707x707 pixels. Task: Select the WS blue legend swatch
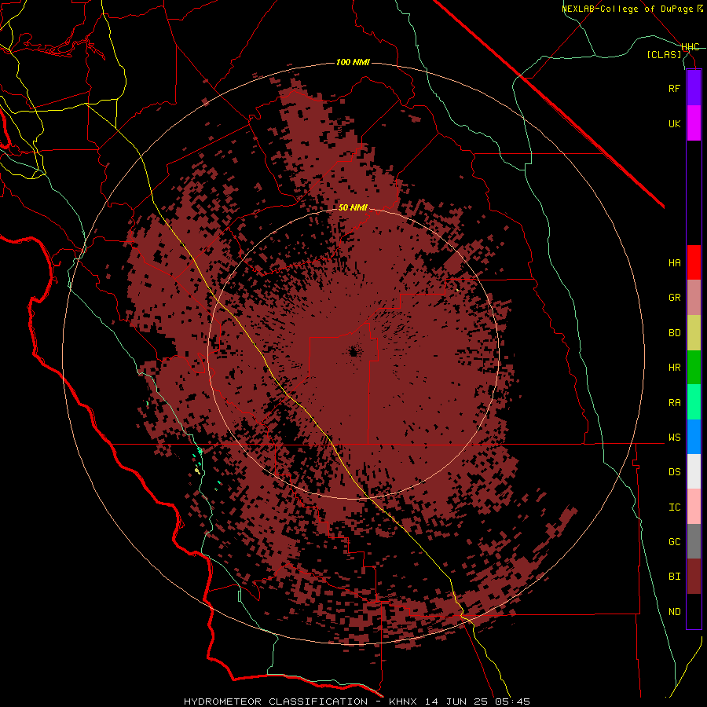[694, 437]
